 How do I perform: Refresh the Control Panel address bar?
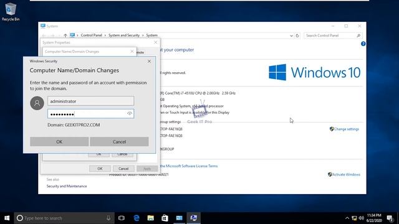297,35
